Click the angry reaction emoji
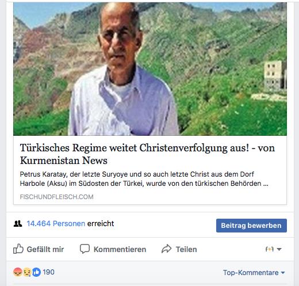This screenshot has height=286, width=299. click(x=18, y=272)
